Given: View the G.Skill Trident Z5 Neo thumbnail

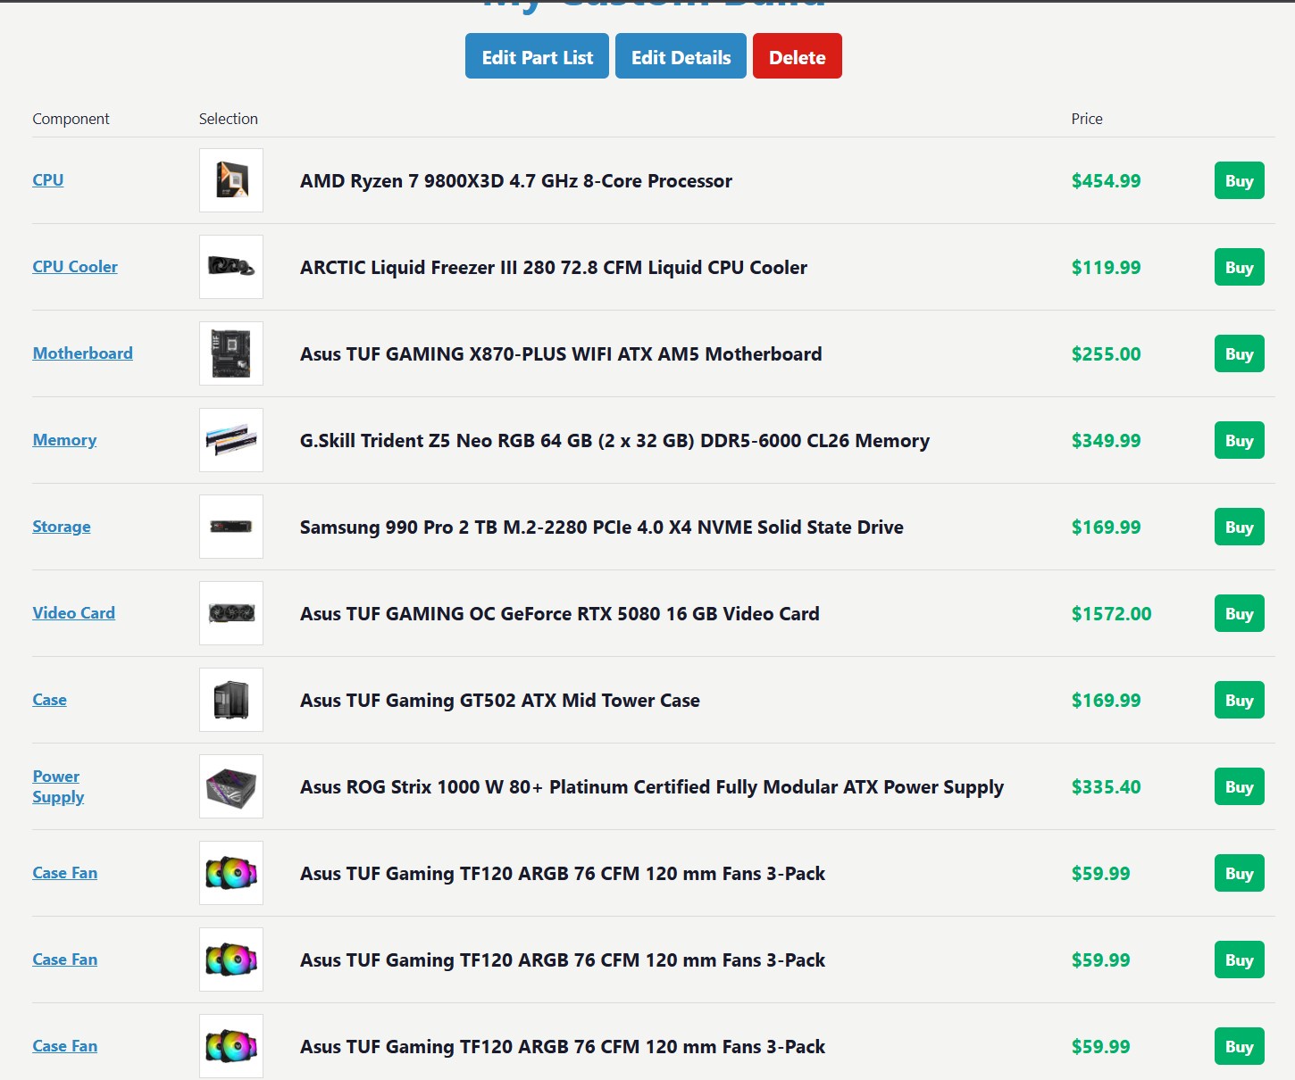Looking at the screenshot, I should click(x=231, y=440).
